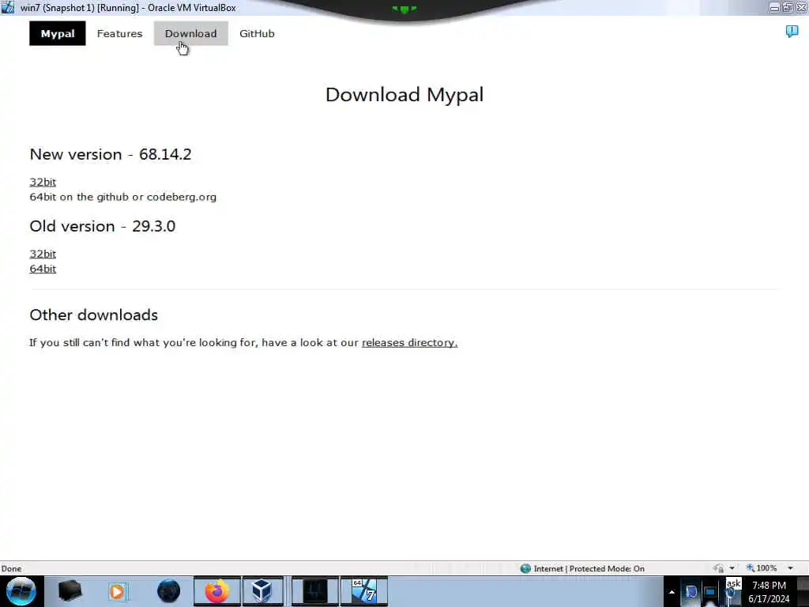Open the GitHub navigation tab

coord(257,33)
